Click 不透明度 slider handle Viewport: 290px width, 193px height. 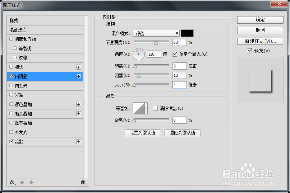[156, 43]
